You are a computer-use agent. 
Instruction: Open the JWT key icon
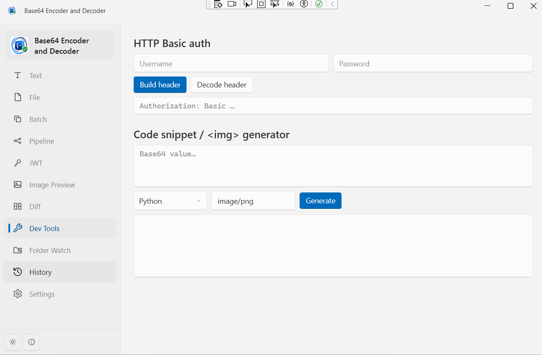(x=18, y=163)
